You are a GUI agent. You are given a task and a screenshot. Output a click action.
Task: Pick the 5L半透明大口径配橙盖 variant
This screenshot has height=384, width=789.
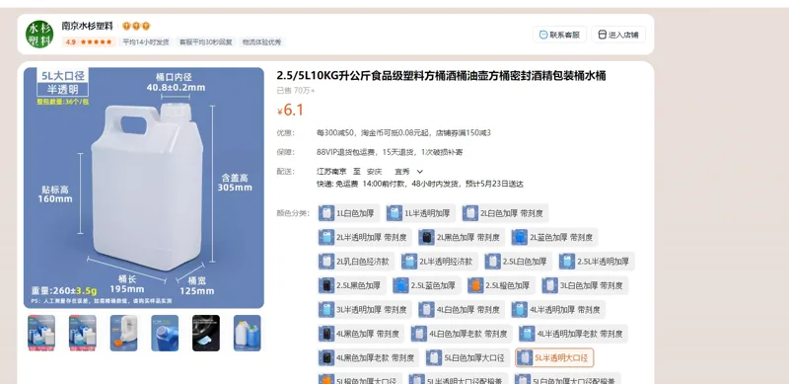pyautogui.click(x=459, y=379)
